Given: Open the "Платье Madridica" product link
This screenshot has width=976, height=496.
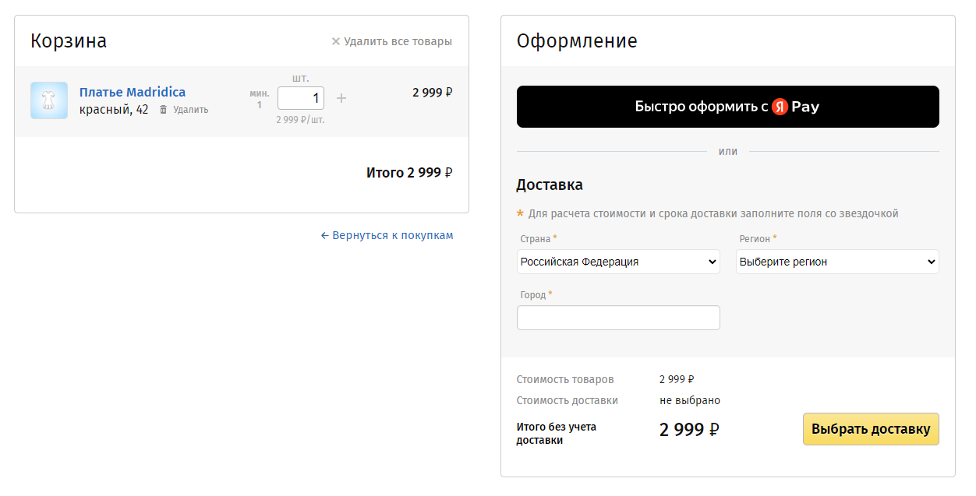Looking at the screenshot, I should tap(133, 92).
